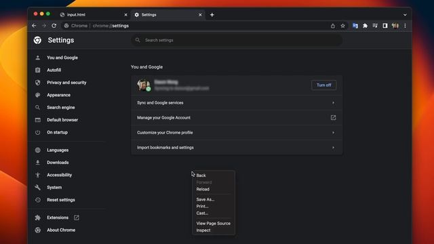
Task: Select Appearance label in the sidebar
Action: [x=58, y=95]
